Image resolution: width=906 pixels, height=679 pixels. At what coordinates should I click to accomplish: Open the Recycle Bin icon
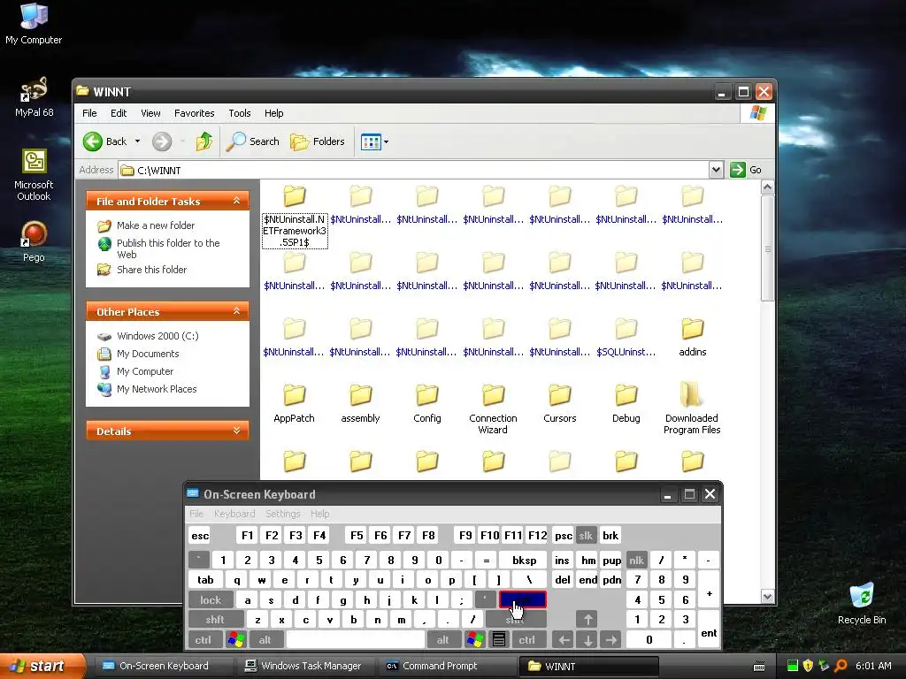862,604
